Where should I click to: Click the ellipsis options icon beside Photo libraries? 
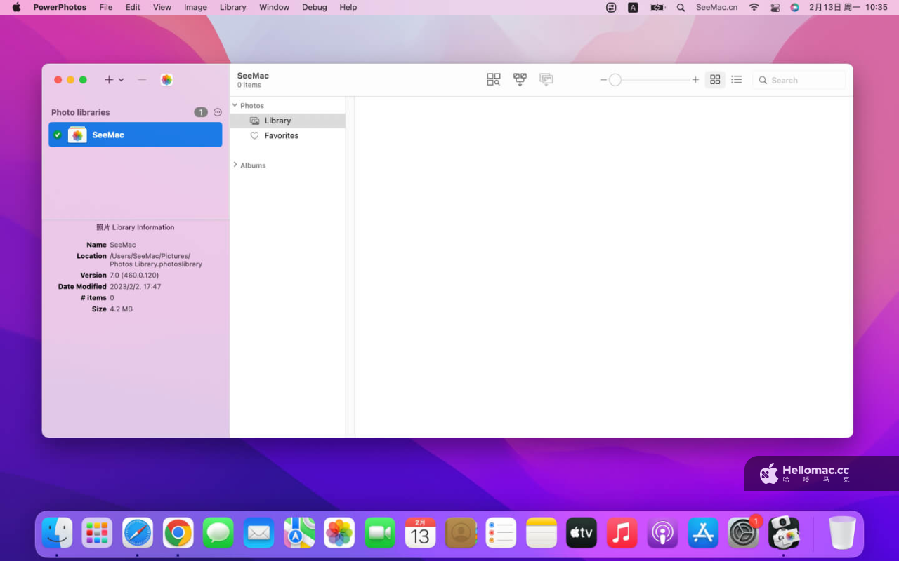pyautogui.click(x=218, y=112)
